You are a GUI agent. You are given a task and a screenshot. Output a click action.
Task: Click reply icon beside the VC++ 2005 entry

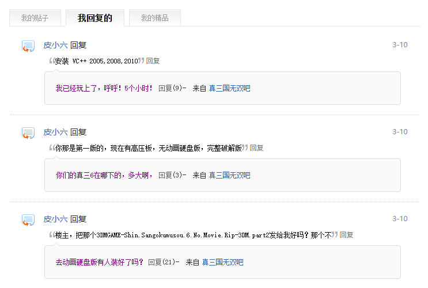28,46
